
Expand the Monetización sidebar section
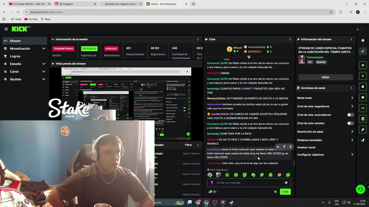tap(44, 49)
